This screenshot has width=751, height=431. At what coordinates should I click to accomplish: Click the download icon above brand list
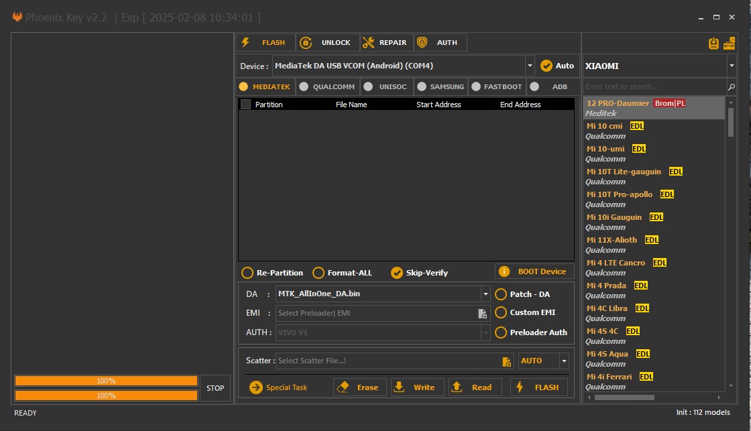[713, 44]
